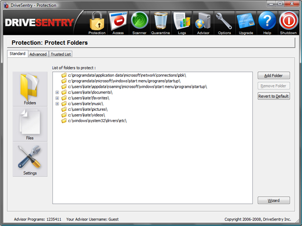This screenshot has width=302, height=226.
Task: Switch to the Advanced tab
Action: 38,54
